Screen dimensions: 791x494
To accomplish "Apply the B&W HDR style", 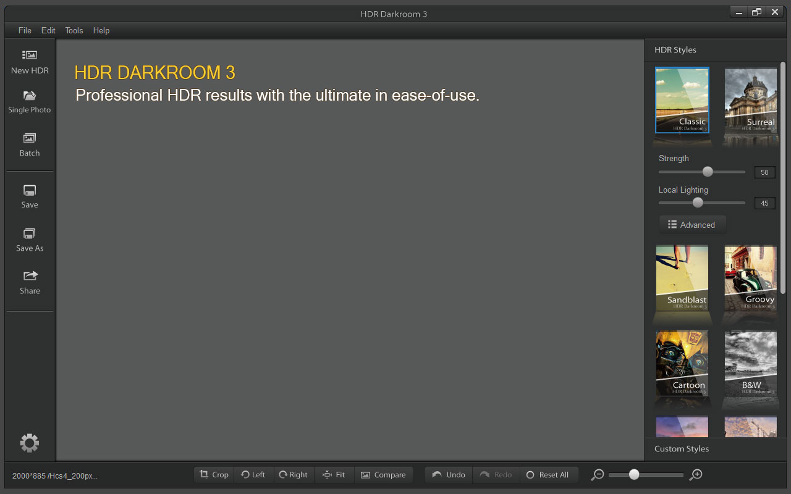I will pyautogui.click(x=750, y=363).
